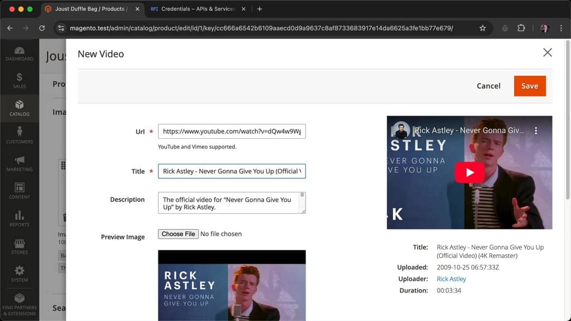Cancel the New Video dialog
The width and height of the screenshot is (571, 321).
coord(488,86)
